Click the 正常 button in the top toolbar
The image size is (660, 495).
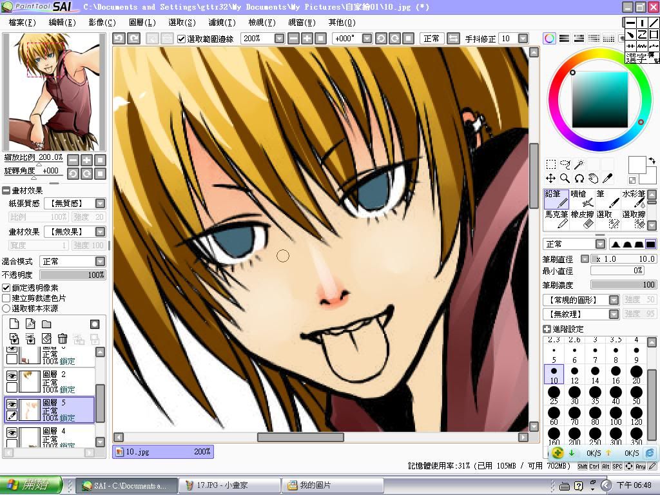click(x=431, y=39)
